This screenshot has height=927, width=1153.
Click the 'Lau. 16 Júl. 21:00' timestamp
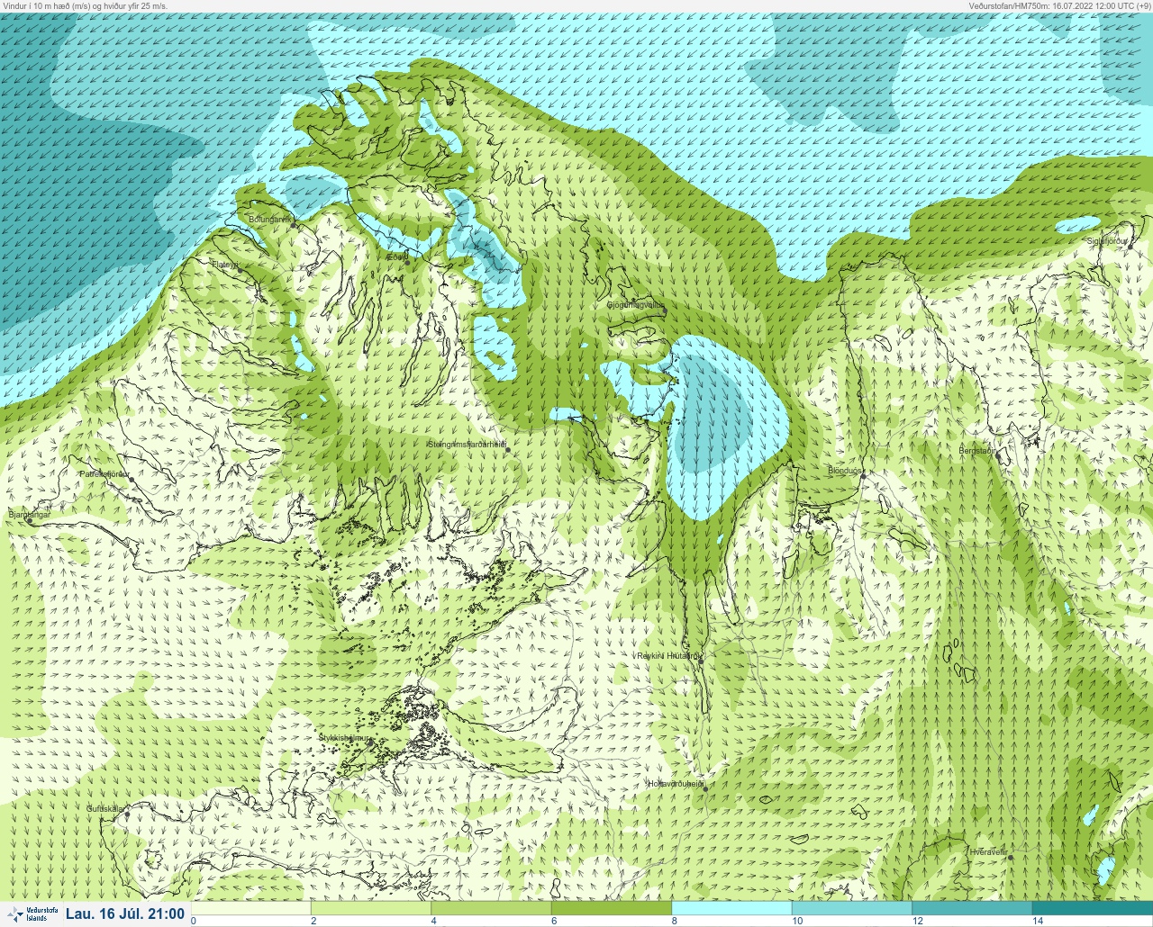tap(125, 914)
